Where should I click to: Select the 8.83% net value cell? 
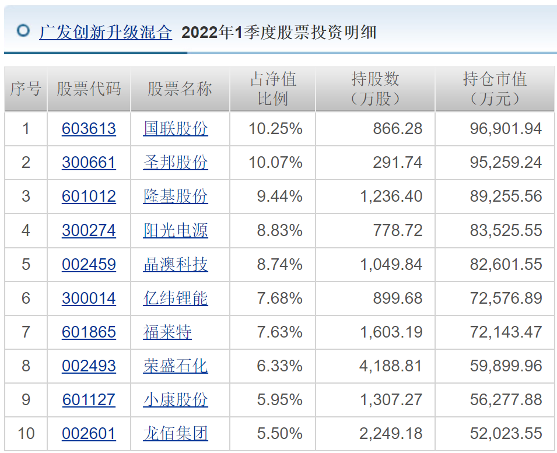pyautogui.click(x=272, y=230)
